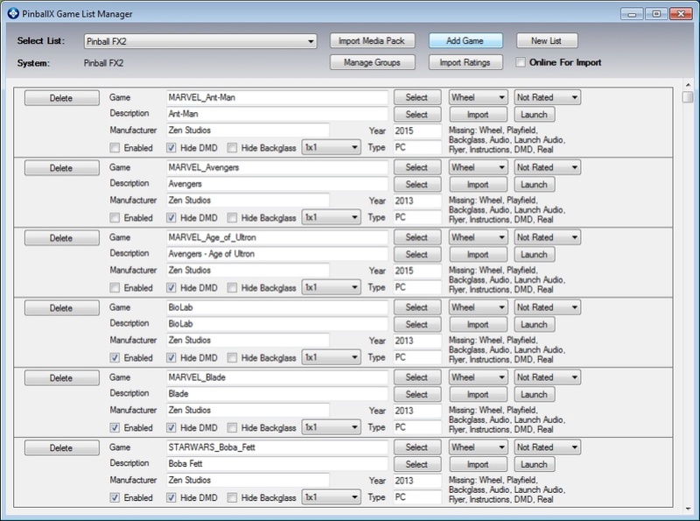Click the scroll up arrow
The image size is (700, 521).
pyautogui.click(x=688, y=84)
